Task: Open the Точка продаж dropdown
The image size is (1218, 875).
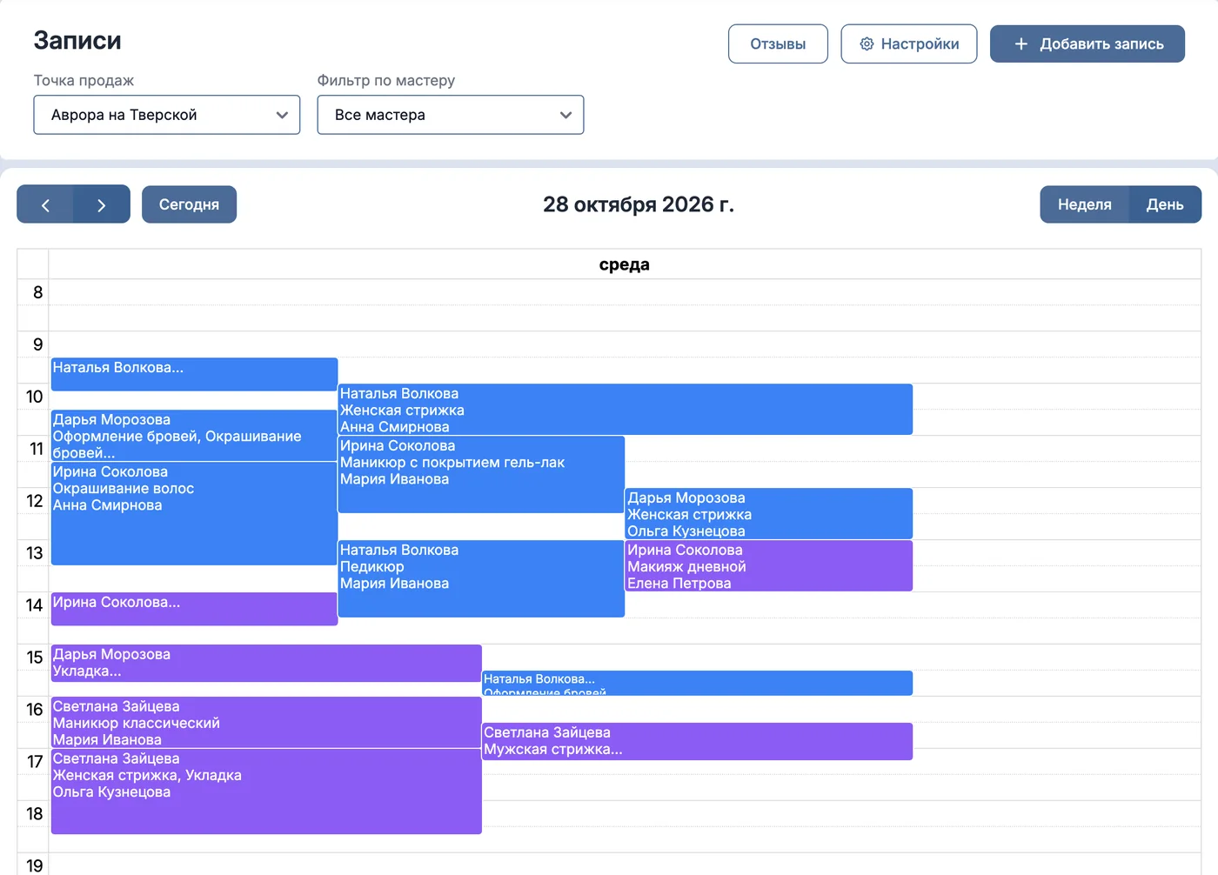Action: 167,115
